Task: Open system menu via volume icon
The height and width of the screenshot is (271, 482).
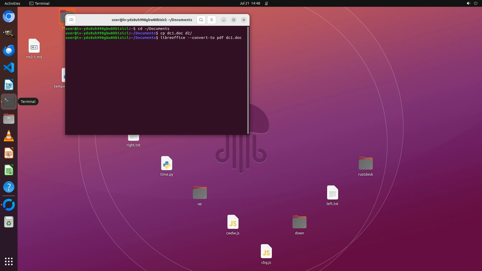Action: [468, 3]
